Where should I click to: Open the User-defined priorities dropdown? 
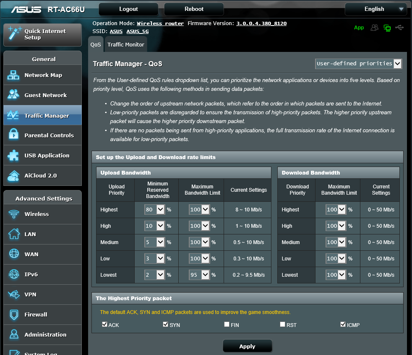pos(358,64)
